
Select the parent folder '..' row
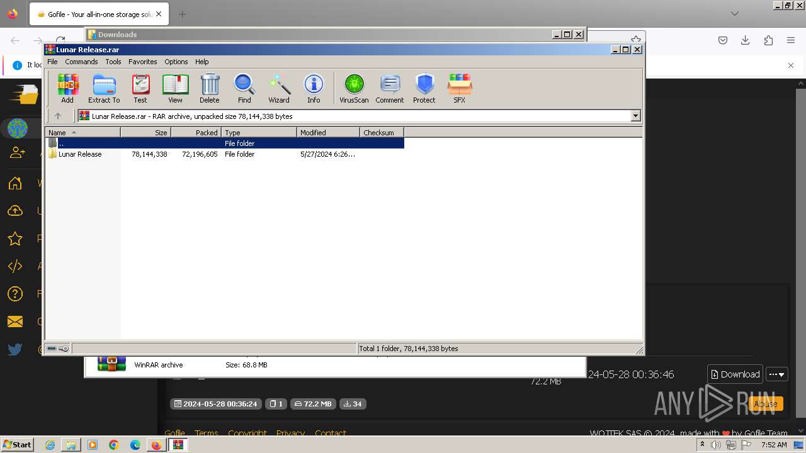click(225, 143)
